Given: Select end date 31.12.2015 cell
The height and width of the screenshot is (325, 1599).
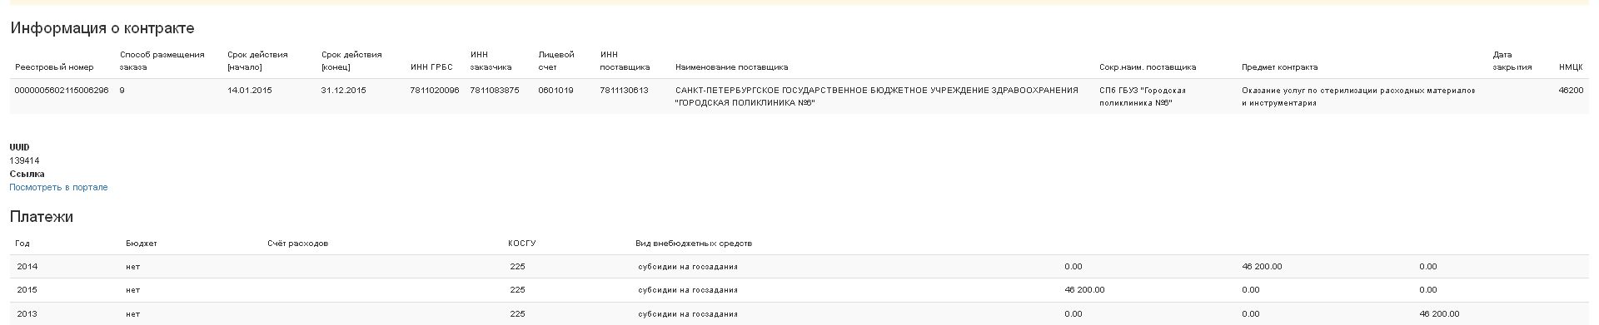Looking at the screenshot, I should tap(343, 91).
